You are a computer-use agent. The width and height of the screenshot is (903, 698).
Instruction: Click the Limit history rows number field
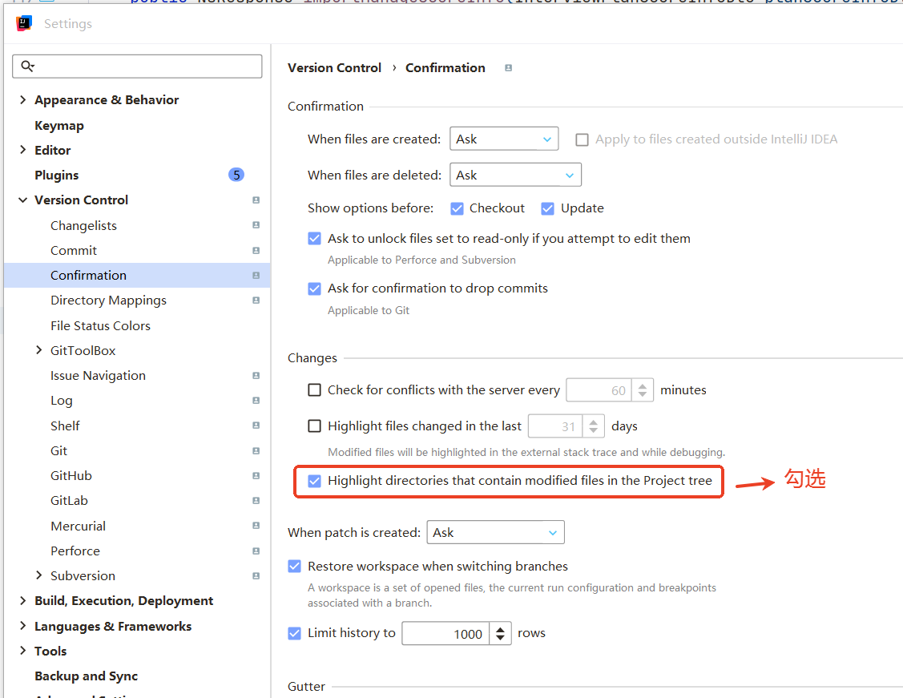pyautogui.click(x=445, y=634)
